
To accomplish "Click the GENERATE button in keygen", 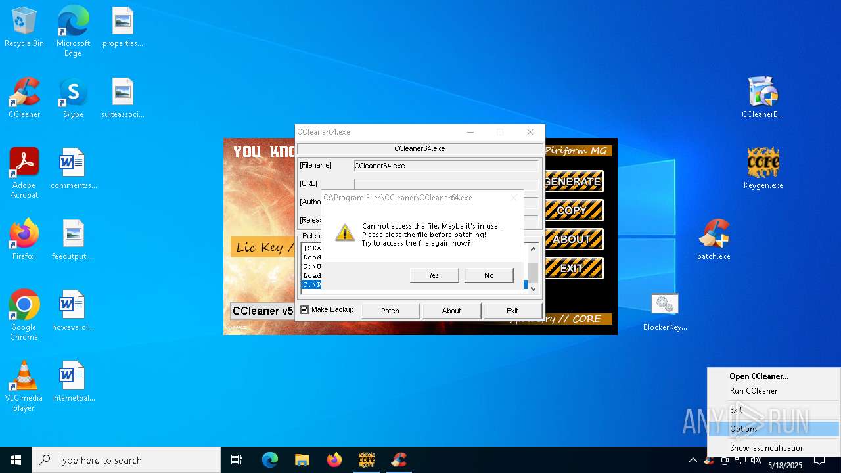I will click(573, 181).
